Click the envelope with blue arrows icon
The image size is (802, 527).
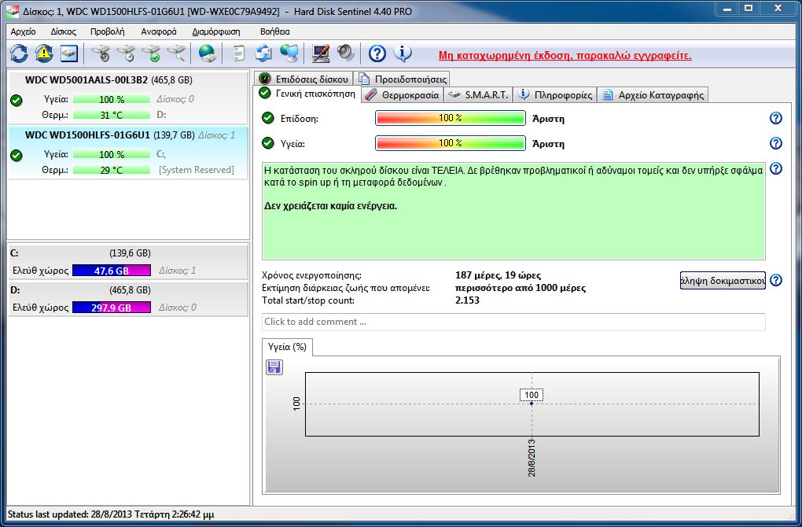point(264,53)
